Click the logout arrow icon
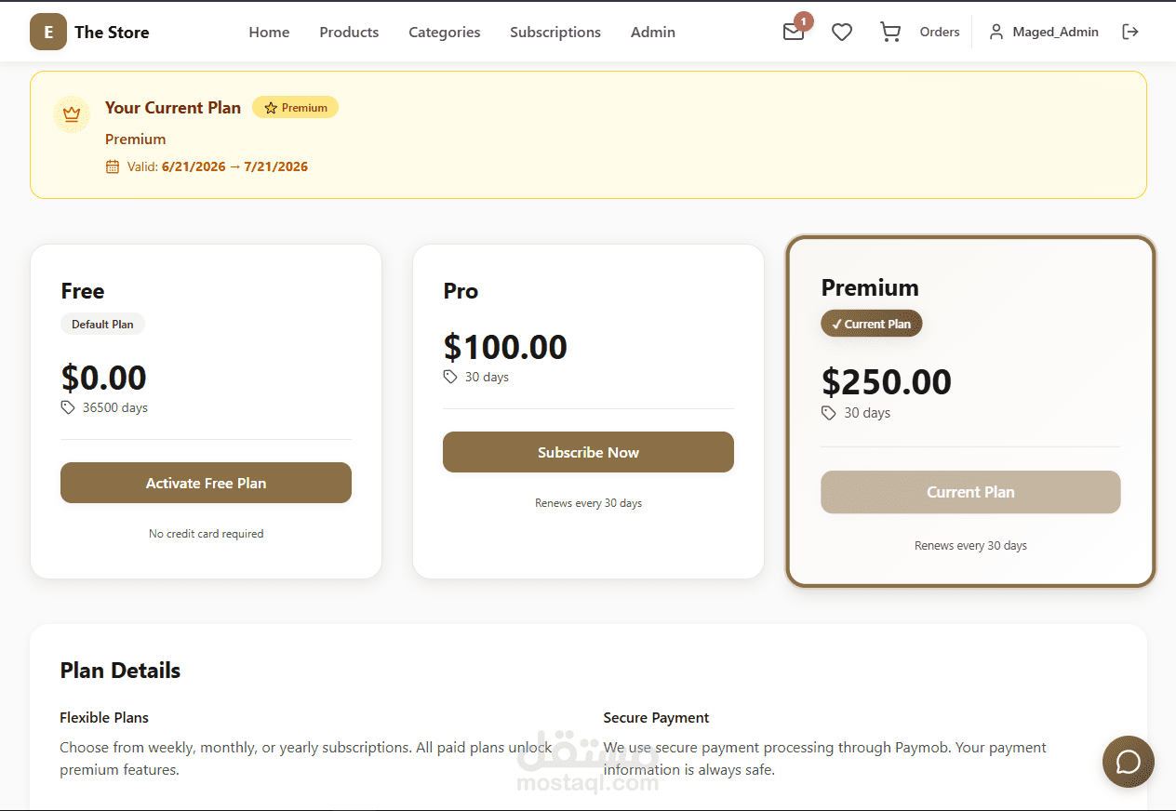The height and width of the screenshot is (811, 1176). [x=1130, y=32]
